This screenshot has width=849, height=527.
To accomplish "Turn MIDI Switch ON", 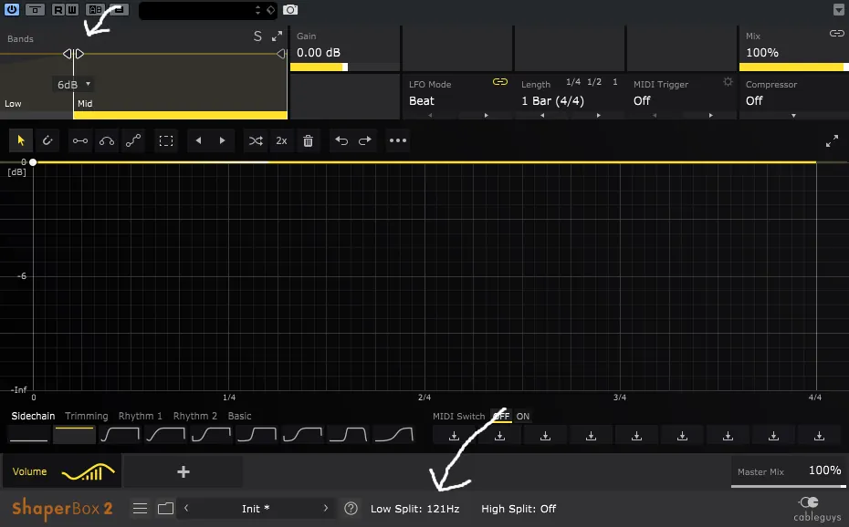I will point(522,416).
